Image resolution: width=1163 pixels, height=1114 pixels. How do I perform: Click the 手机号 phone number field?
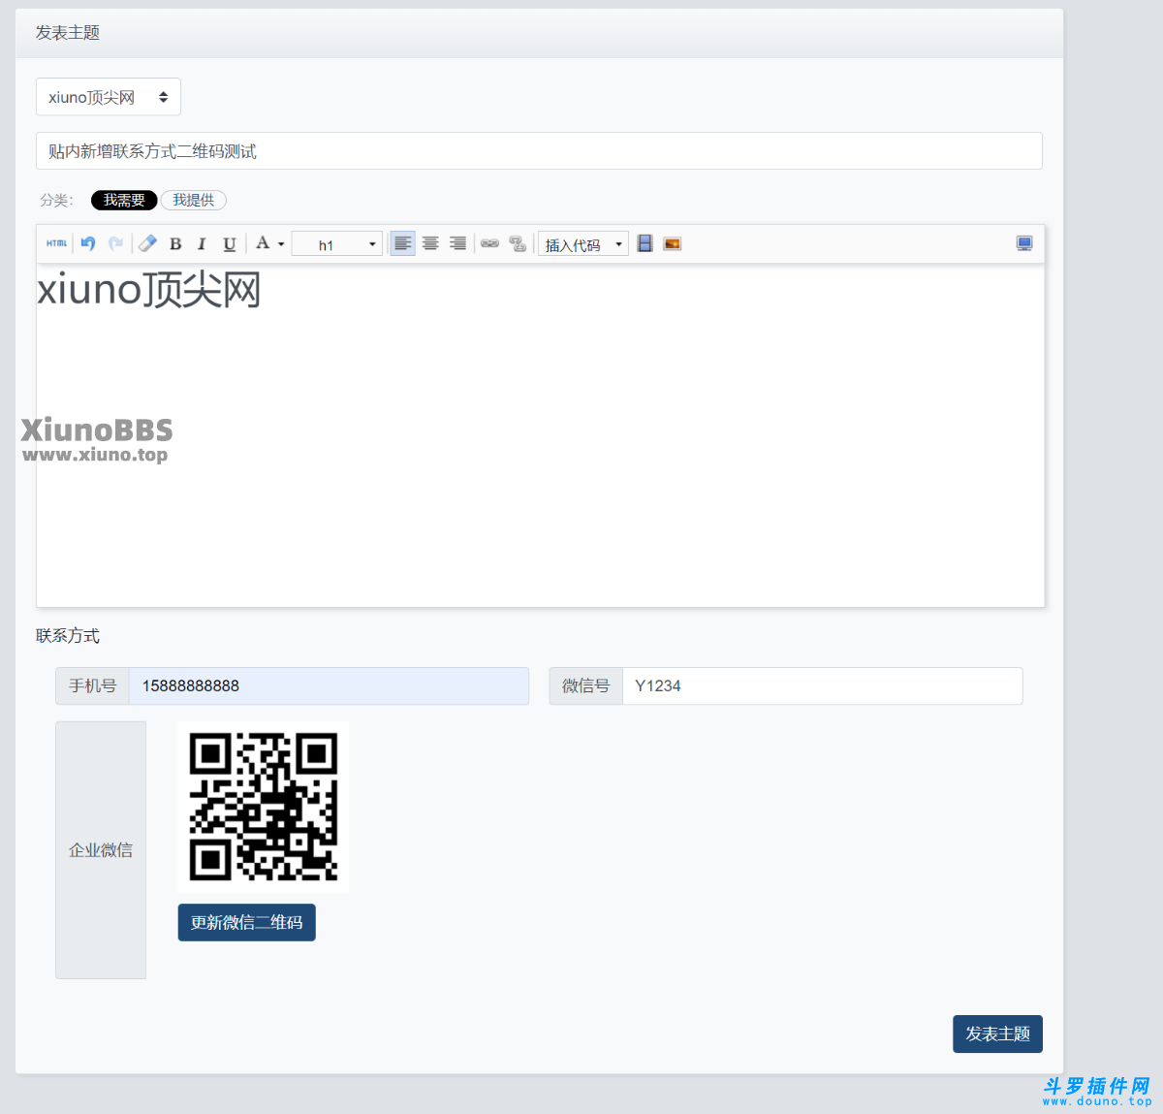click(329, 685)
